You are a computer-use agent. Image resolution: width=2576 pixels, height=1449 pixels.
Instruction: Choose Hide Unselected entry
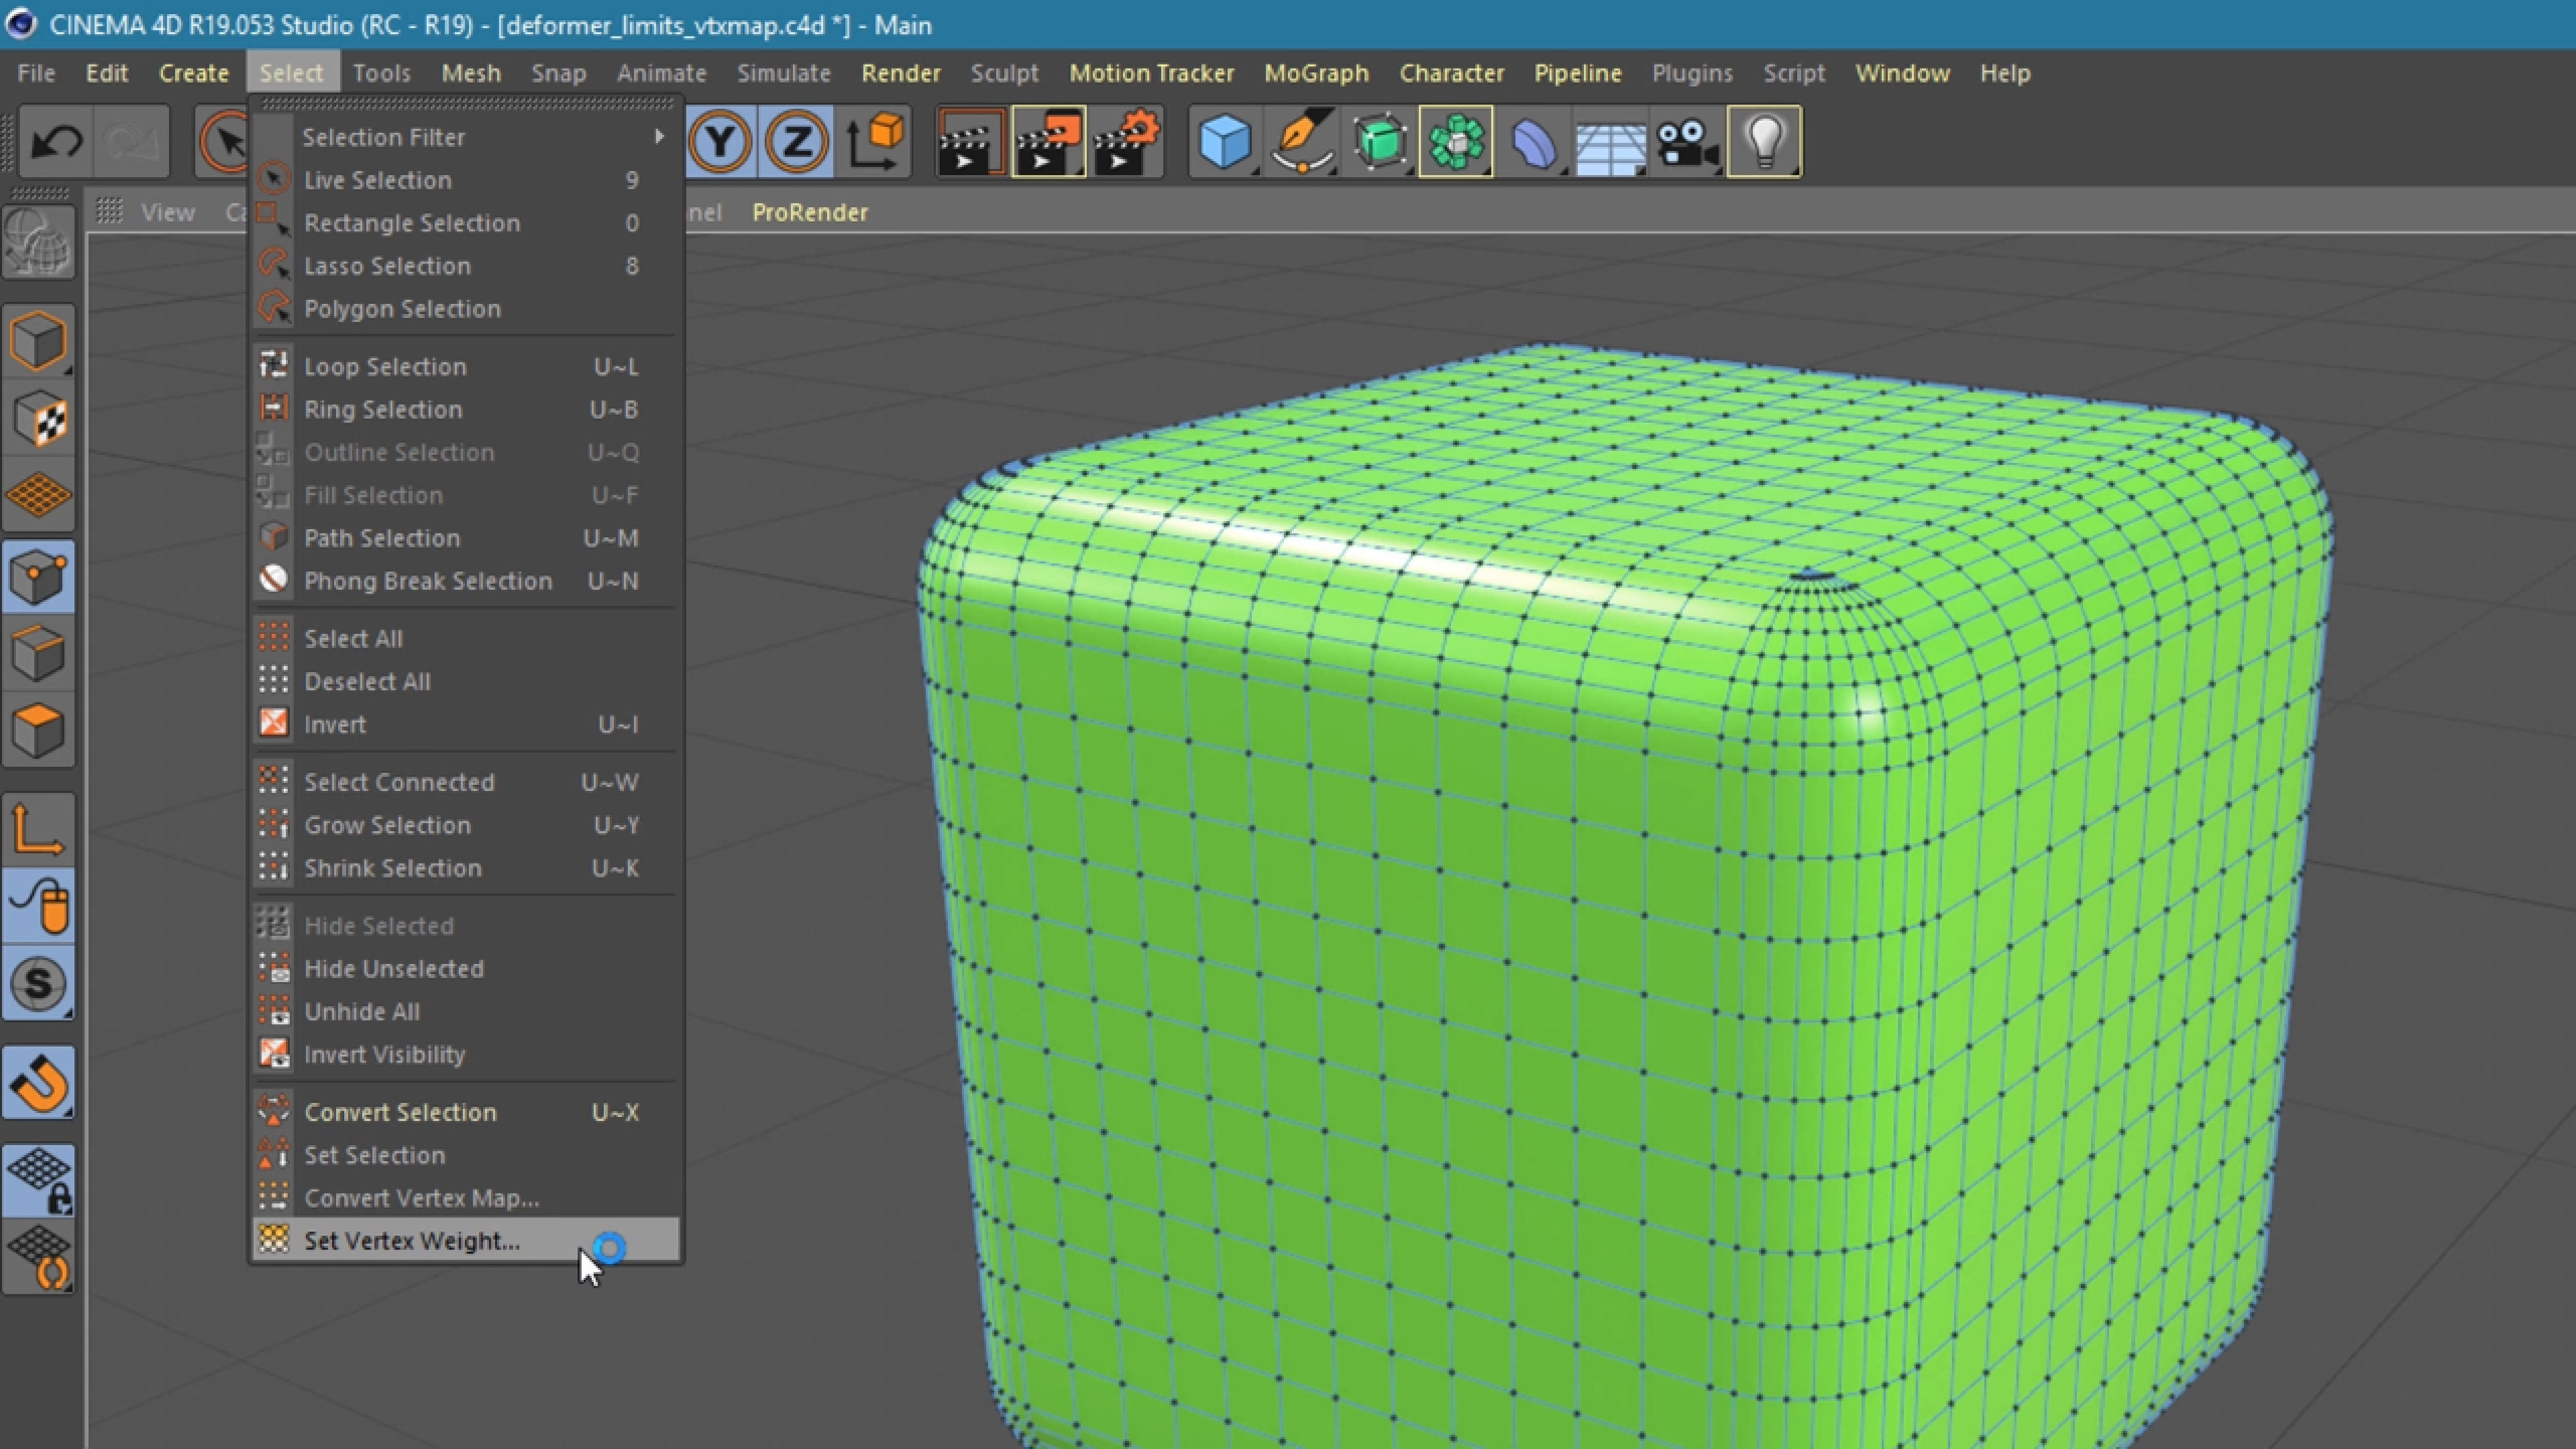tap(466, 968)
